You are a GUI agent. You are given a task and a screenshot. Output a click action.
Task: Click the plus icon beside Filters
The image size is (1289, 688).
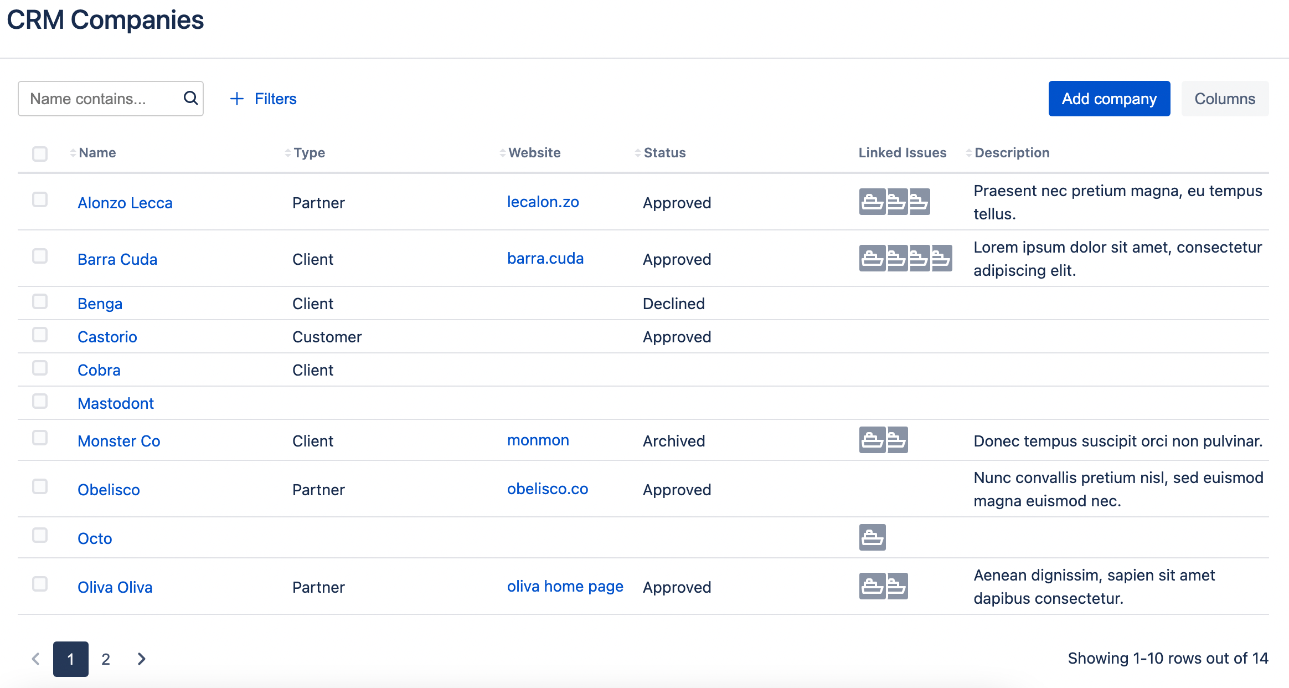(x=237, y=99)
